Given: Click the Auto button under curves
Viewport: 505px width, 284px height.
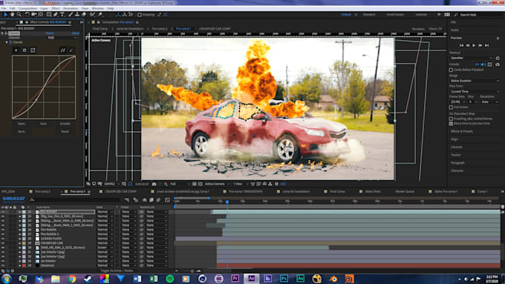Looking at the screenshot, I should (44, 124).
